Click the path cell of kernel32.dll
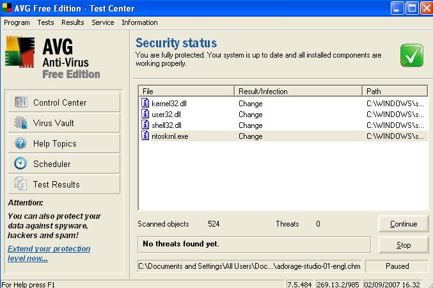Viewport: 433px width, 288px height. point(395,104)
